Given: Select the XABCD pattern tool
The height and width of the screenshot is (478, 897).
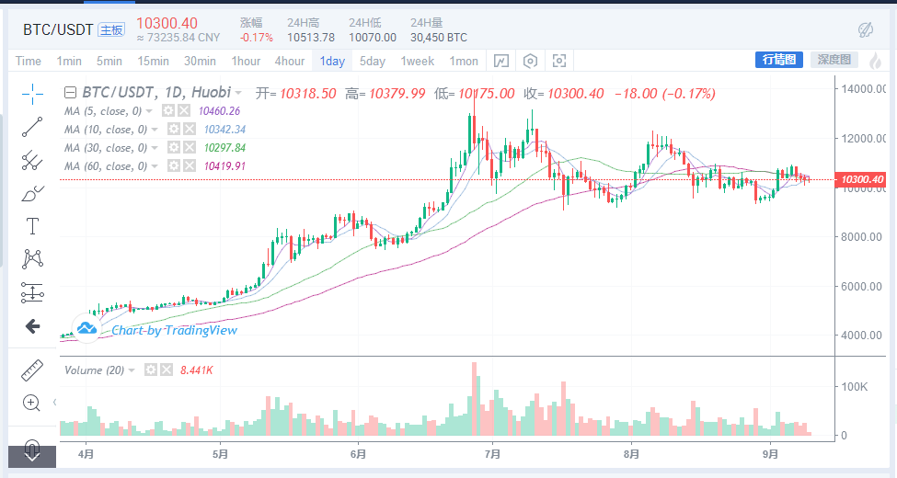Looking at the screenshot, I should pyautogui.click(x=32, y=259).
